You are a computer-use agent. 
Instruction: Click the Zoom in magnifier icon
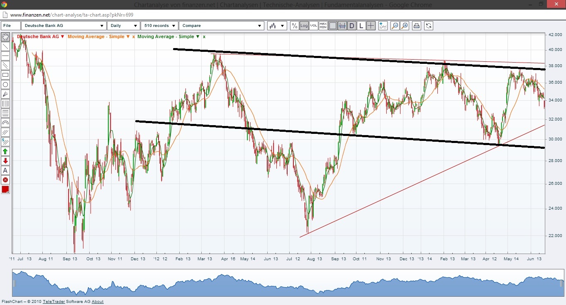pos(405,25)
